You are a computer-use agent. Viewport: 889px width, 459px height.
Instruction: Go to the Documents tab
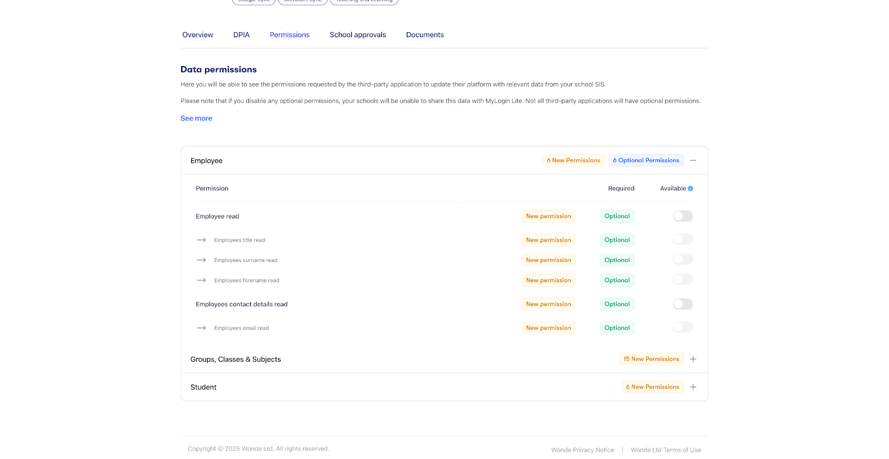[424, 35]
